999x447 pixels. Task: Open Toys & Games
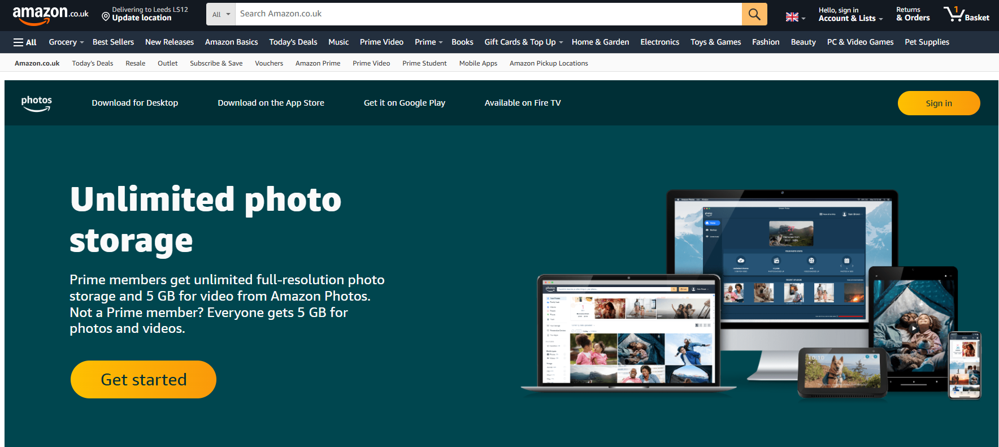click(715, 42)
